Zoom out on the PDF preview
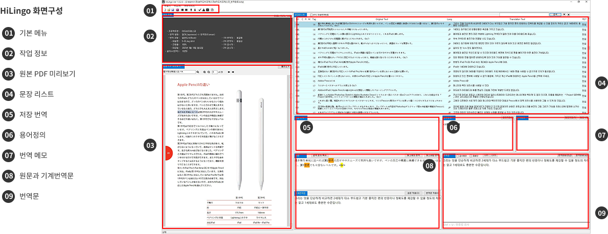 pyautogui.click(x=209, y=72)
